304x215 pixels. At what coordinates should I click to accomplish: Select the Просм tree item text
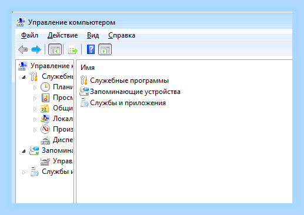pyautogui.click(x=63, y=98)
